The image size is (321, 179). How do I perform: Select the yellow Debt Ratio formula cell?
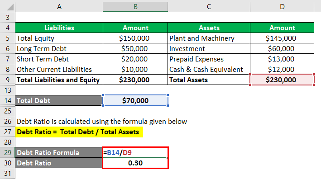click(x=79, y=132)
